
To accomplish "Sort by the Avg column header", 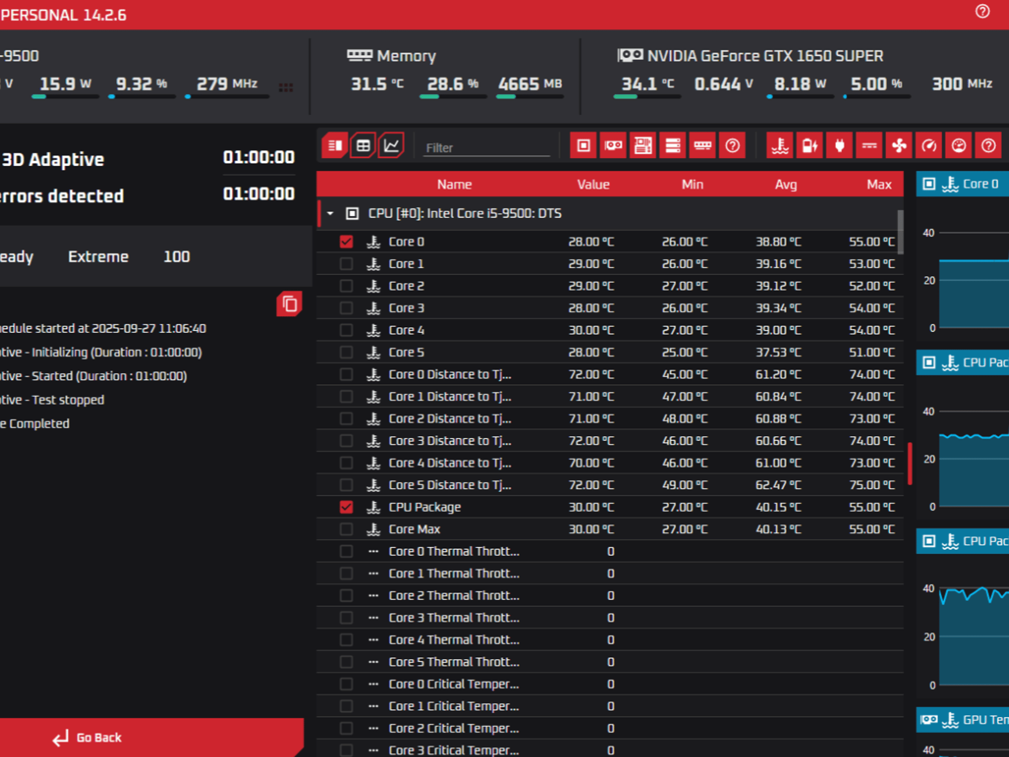I will (786, 184).
